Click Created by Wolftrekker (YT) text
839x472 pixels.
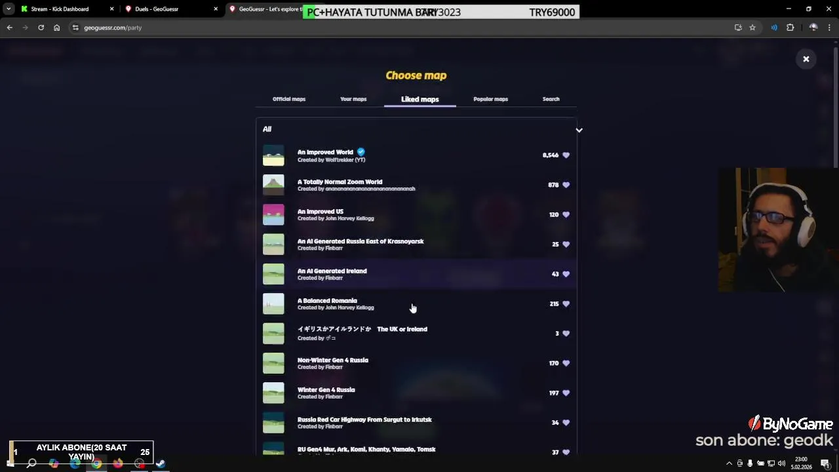pos(331,160)
